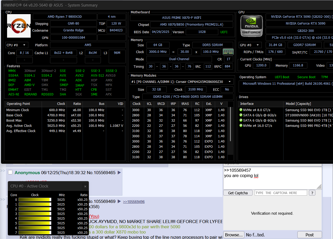This screenshot has width=333, height=239.
Task: Click green check icon for Samsung SSD 860 EVO
Action: tap(241, 120)
